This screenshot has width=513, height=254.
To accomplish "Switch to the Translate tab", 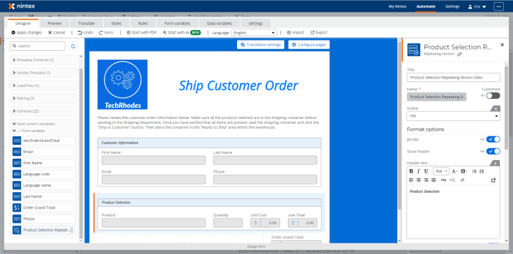I will [x=86, y=23].
